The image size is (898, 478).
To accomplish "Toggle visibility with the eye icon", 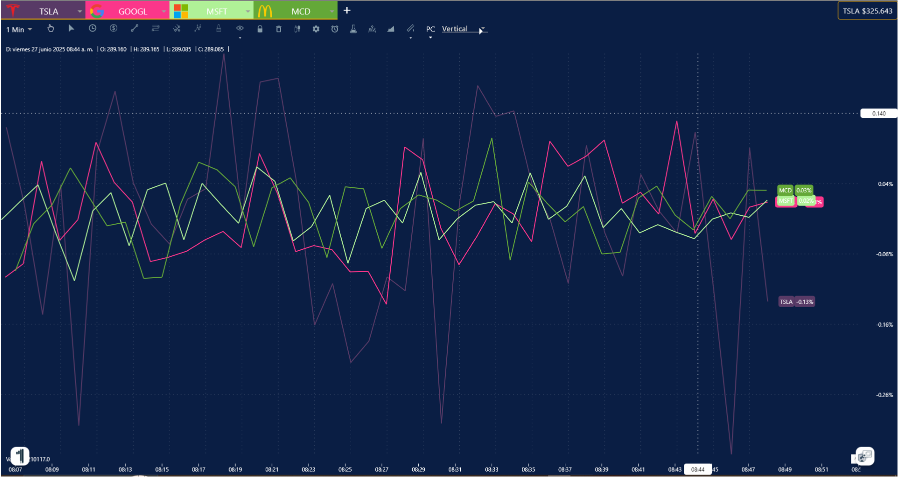I will click(x=240, y=28).
